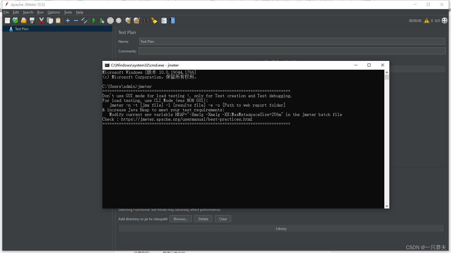Viewport: 451px width, 253px height.
Task: Start the test with green arrow
Action: (x=94, y=20)
